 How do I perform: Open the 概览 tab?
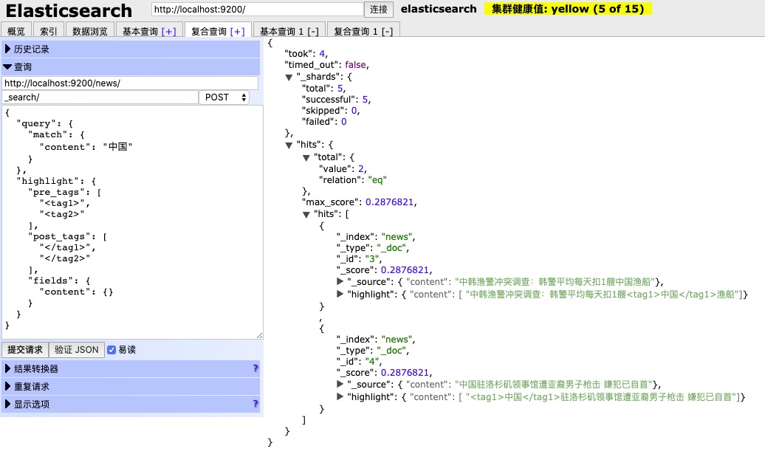pyautogui.click(x=16, y=31)
